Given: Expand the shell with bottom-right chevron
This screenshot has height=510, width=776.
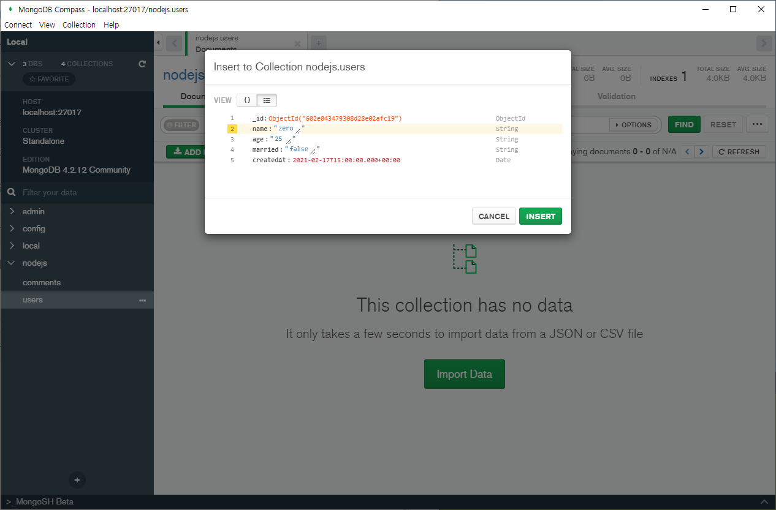Looking at the screenshot, I should [763, 501].
